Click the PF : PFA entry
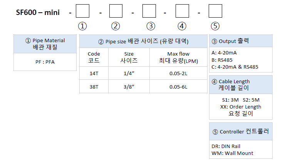The image size is (293, 163). tap(45, 61)
